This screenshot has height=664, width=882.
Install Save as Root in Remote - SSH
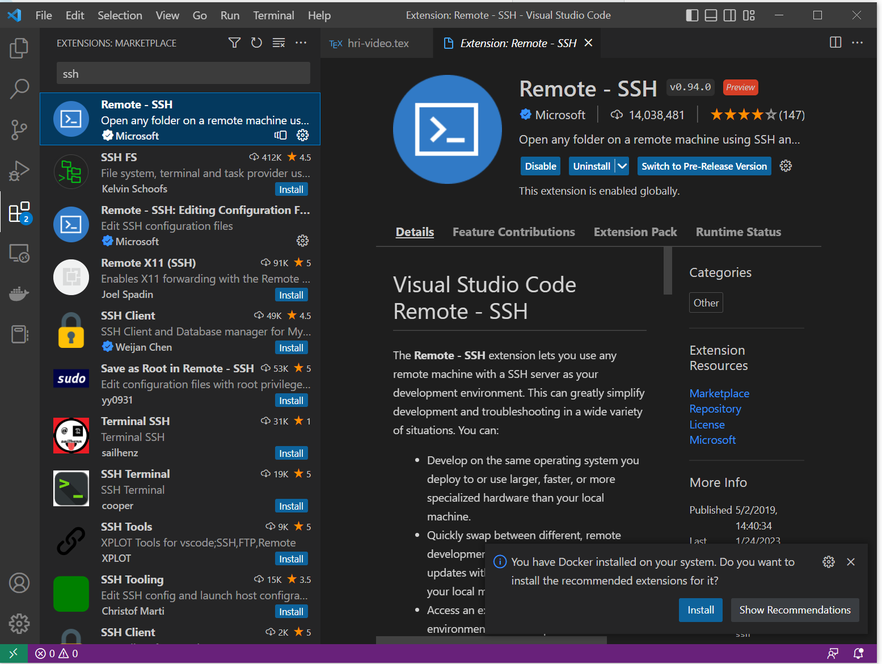point(291,401)
